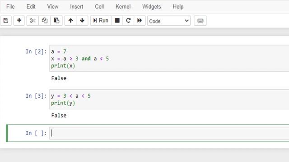Copy selected cells icon
The height and width of the screenshot is (162, 289).
[44, 21]
